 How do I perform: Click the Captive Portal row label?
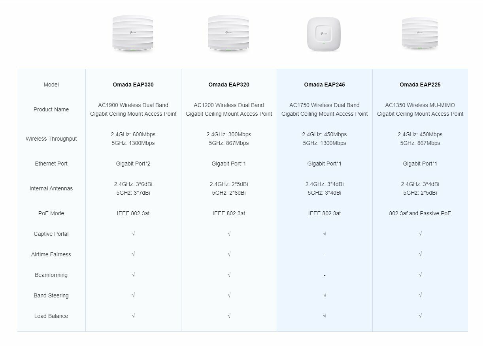click(51, 234)
